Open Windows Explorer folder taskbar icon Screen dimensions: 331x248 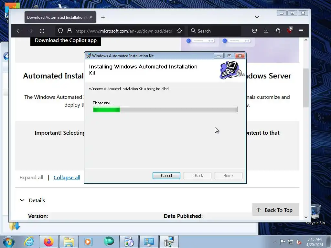coord(69,242)
